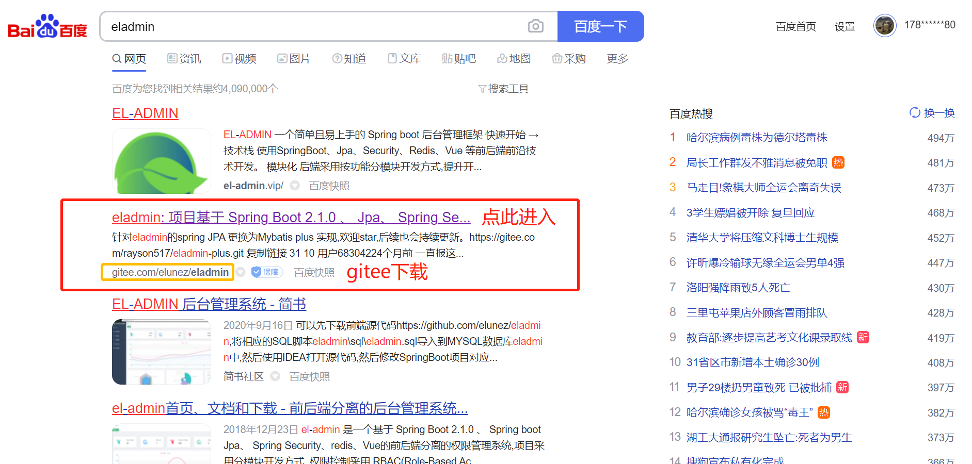
Task: Switch to the 贴吧 tab
Action: coord(459,59)
